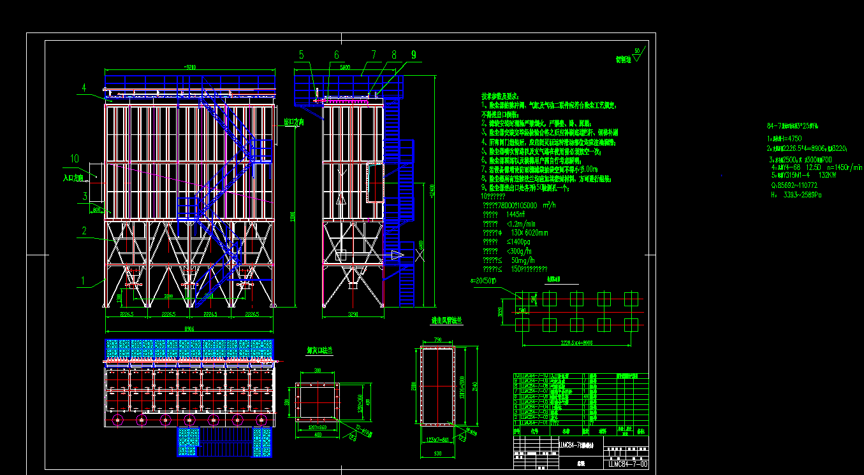This screenshot has width=864, height=475.
Task: Select the 50mg/m emission value
Action: pos(523,260)
